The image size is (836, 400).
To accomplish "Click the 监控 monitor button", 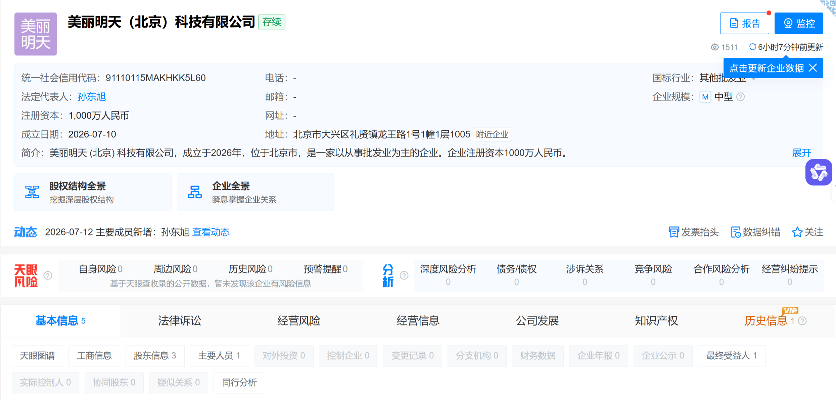I will 799,23.
